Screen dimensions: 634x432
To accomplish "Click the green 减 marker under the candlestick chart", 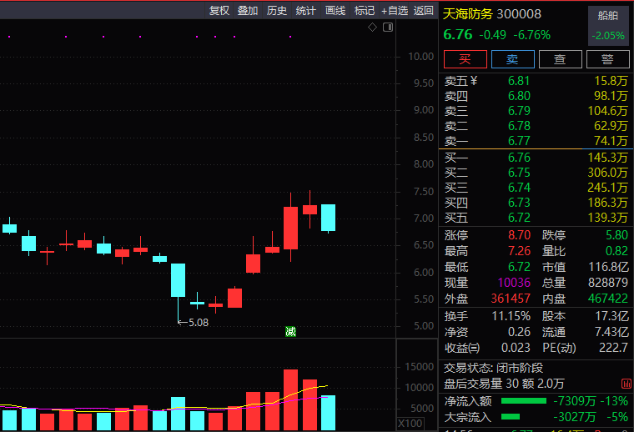I will click(290, 332).
